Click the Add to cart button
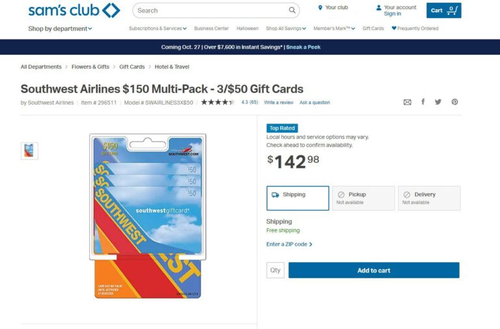The height and width of the screenshot is (329, 500). [374, 270]
